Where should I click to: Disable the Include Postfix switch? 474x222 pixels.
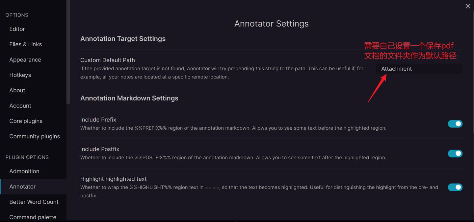point(455,153)
